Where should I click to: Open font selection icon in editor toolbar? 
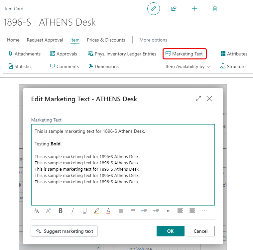coord(37,211)
